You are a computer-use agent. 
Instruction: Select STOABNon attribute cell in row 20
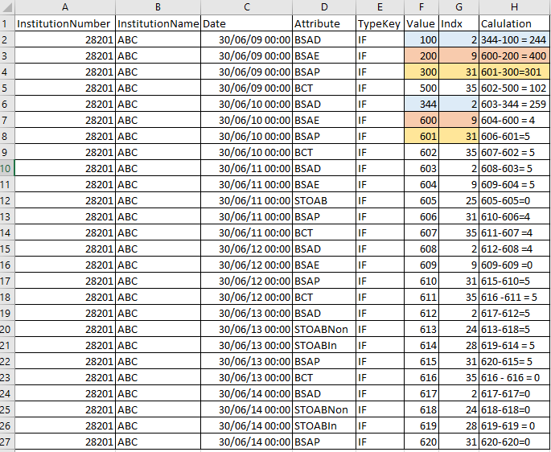coord(324,329)
